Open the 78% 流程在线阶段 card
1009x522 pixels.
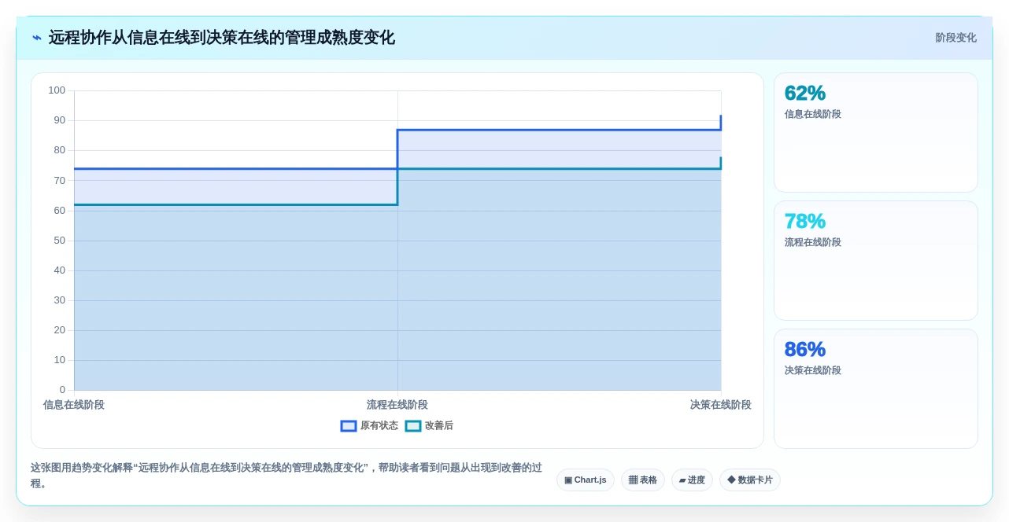pos(876,261)
